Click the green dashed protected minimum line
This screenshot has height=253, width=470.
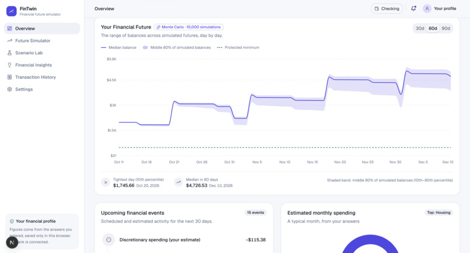[x=285, y=147]
